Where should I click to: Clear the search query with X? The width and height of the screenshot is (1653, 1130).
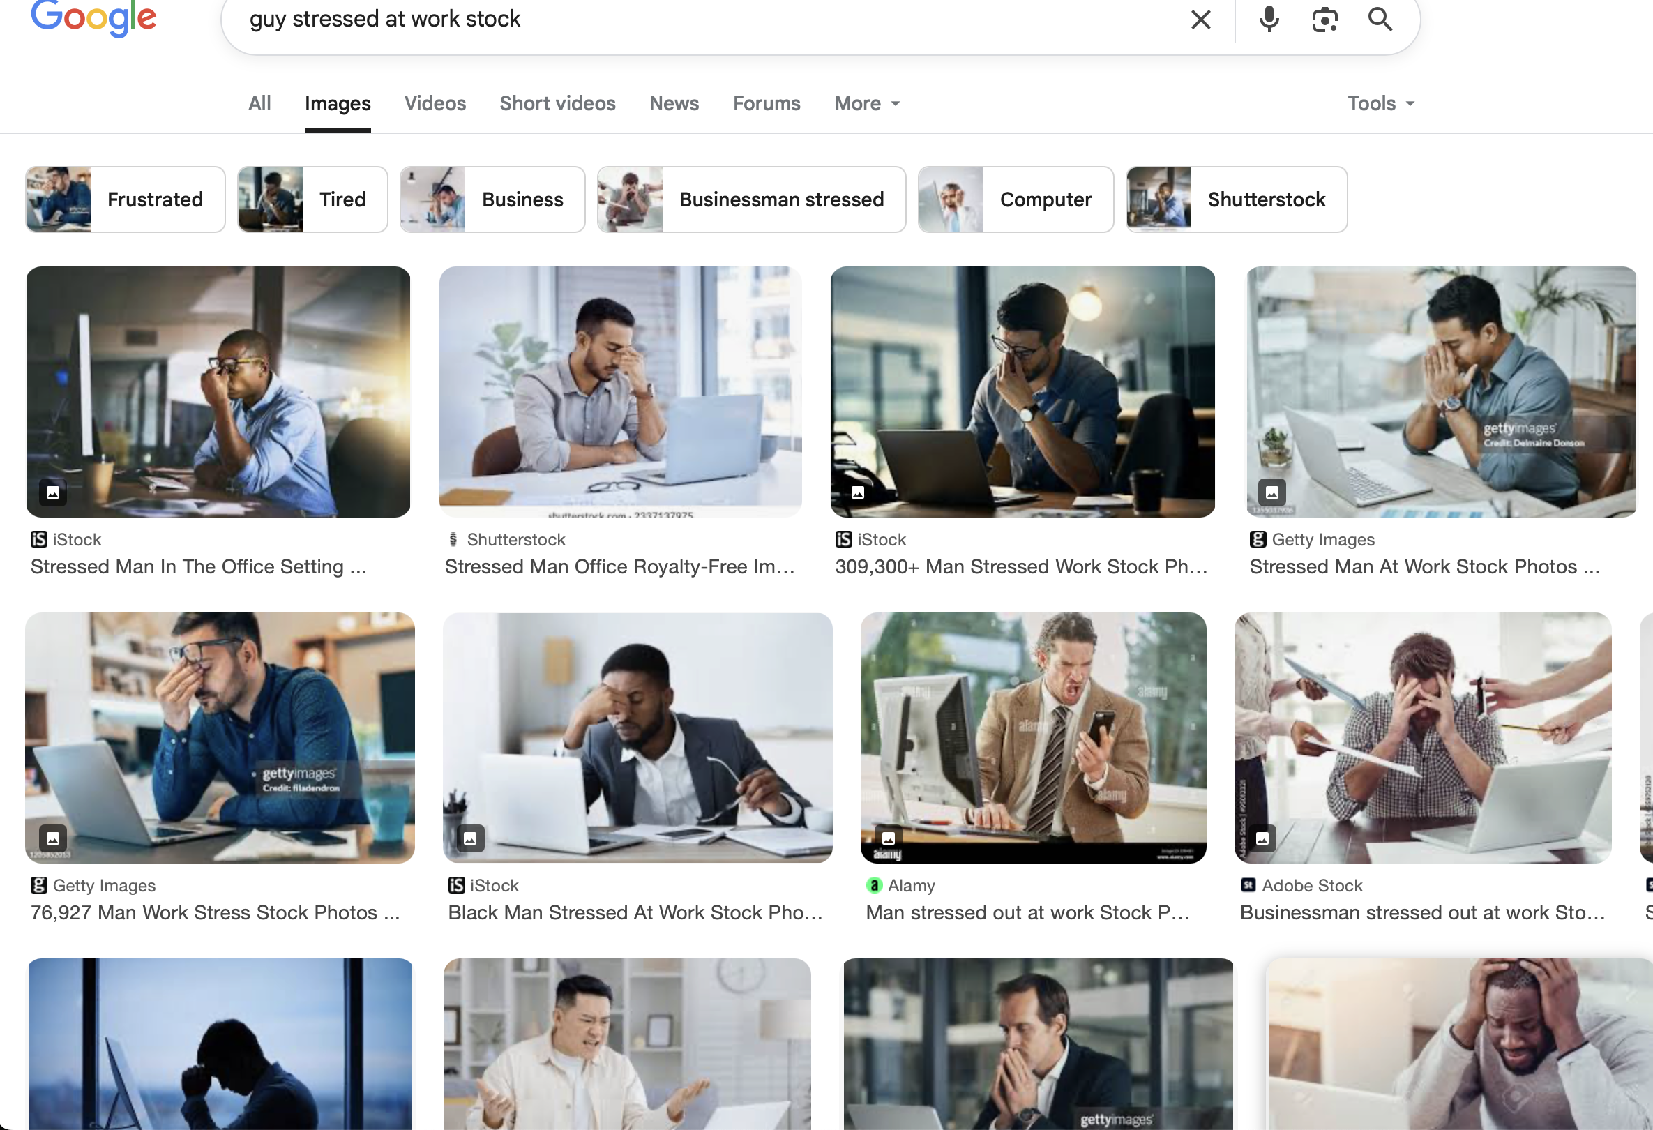tap(1200, 20)
